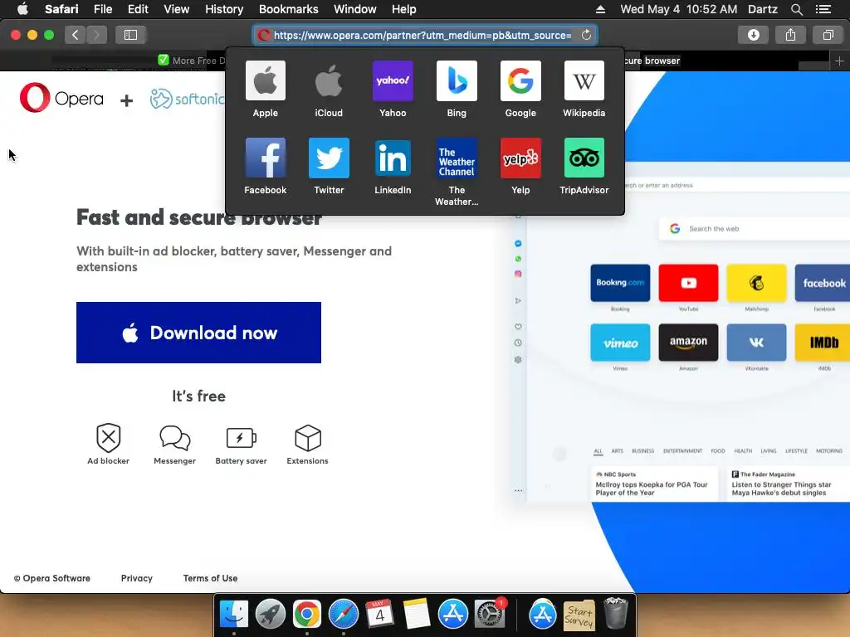Open the View menu
850x637 pixels.
point(177,9)
